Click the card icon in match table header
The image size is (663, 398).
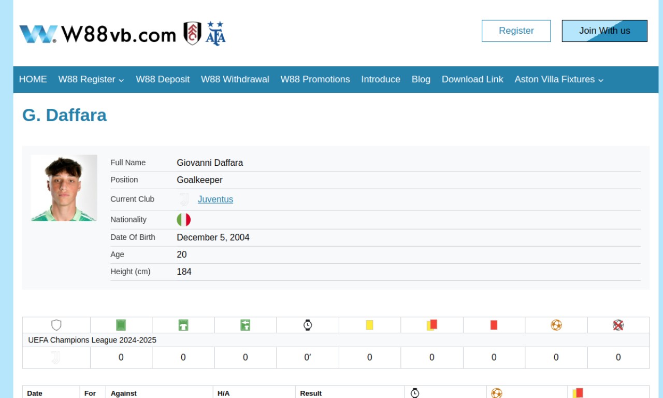pos(578,393)
